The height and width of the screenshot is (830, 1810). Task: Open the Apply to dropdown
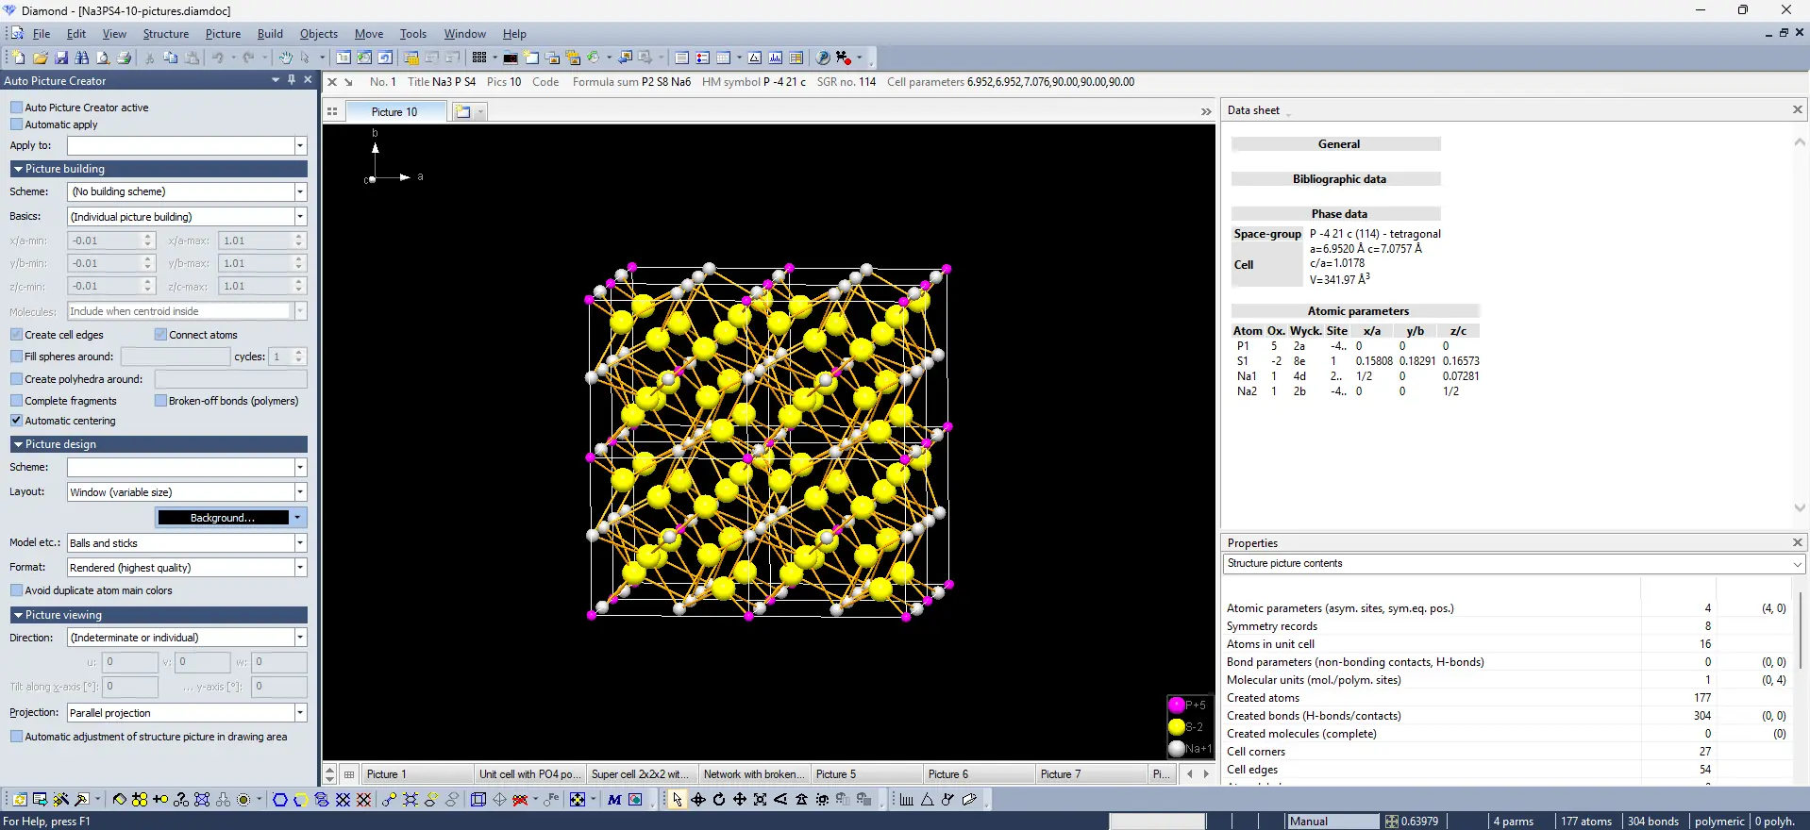[x=300, y=145]
